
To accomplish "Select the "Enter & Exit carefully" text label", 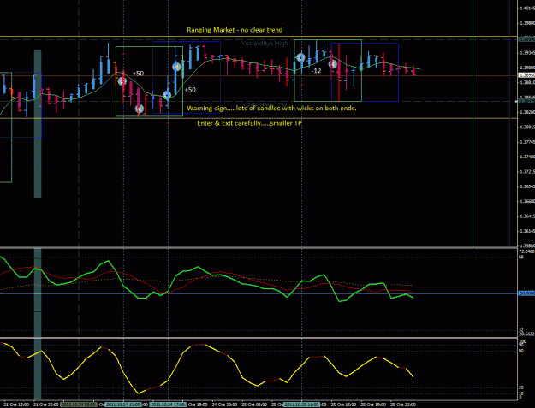I will pos(249,123).
